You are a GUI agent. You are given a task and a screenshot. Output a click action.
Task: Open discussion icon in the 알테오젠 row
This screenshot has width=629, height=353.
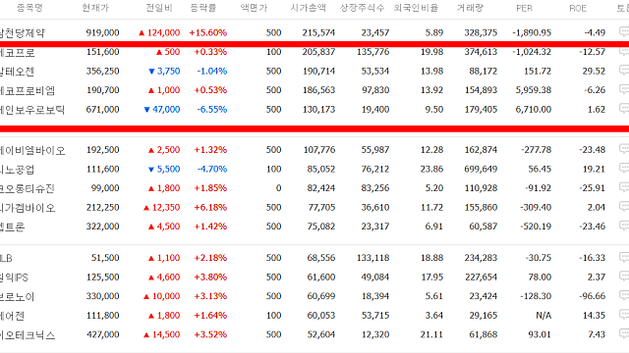tap(624, 70)
